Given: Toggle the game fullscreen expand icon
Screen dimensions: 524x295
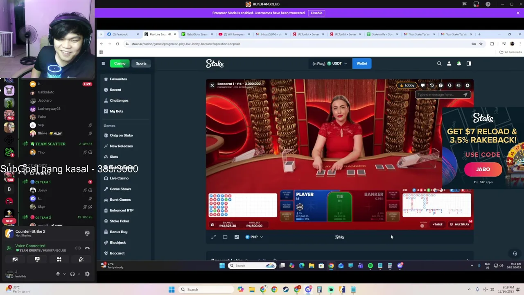Looking at the screenshot, I should (213, 237).
